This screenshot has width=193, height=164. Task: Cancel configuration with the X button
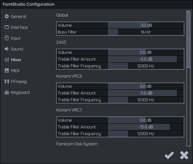click(x=184, y=155)
